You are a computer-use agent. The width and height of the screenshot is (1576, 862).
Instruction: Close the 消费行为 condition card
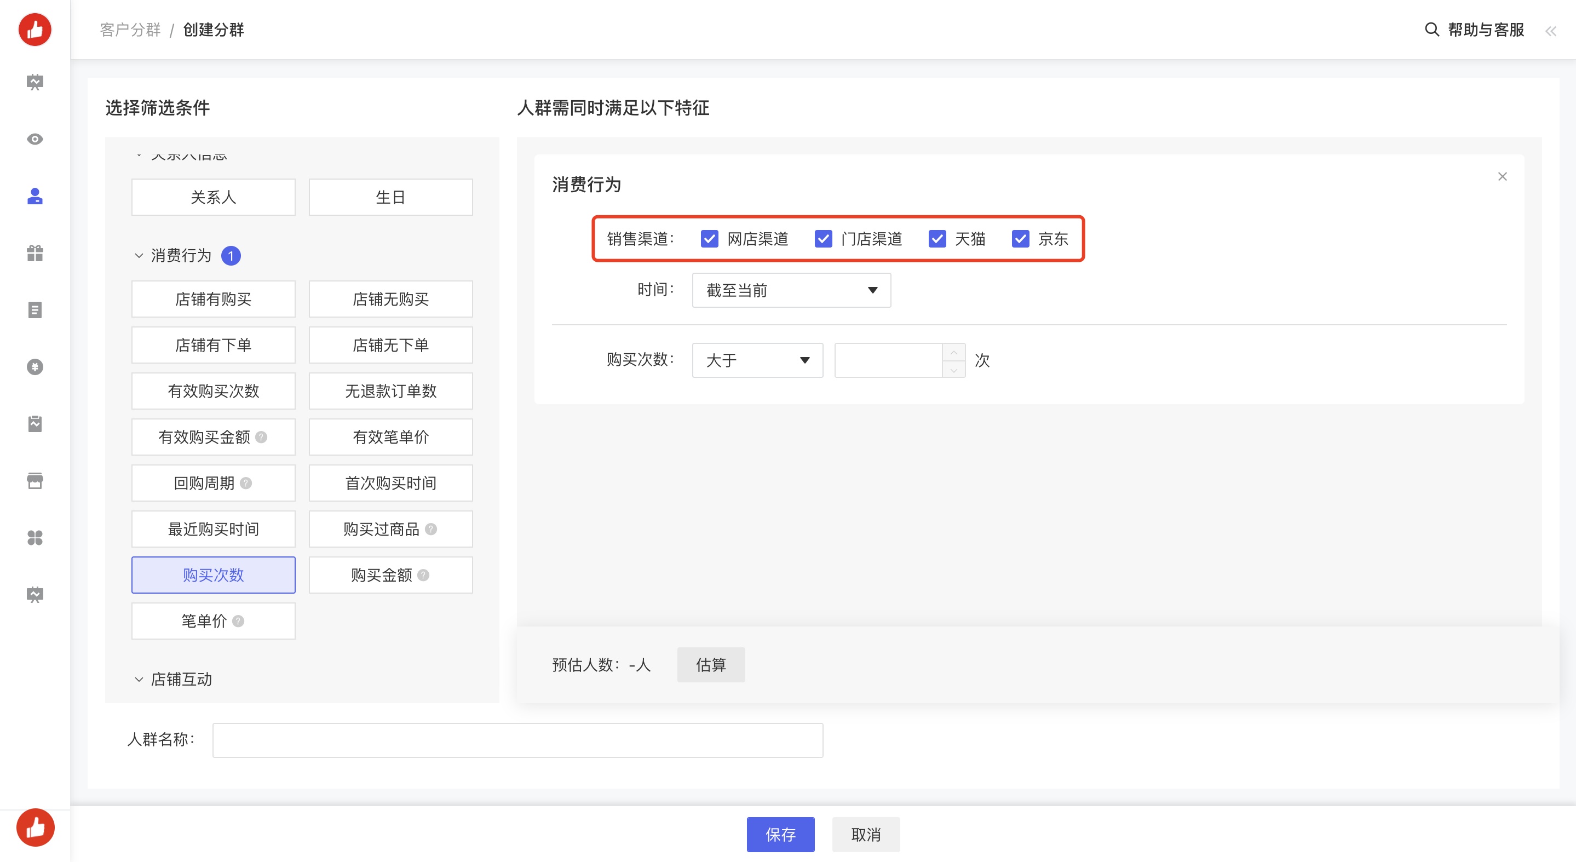coord(1502,176)
